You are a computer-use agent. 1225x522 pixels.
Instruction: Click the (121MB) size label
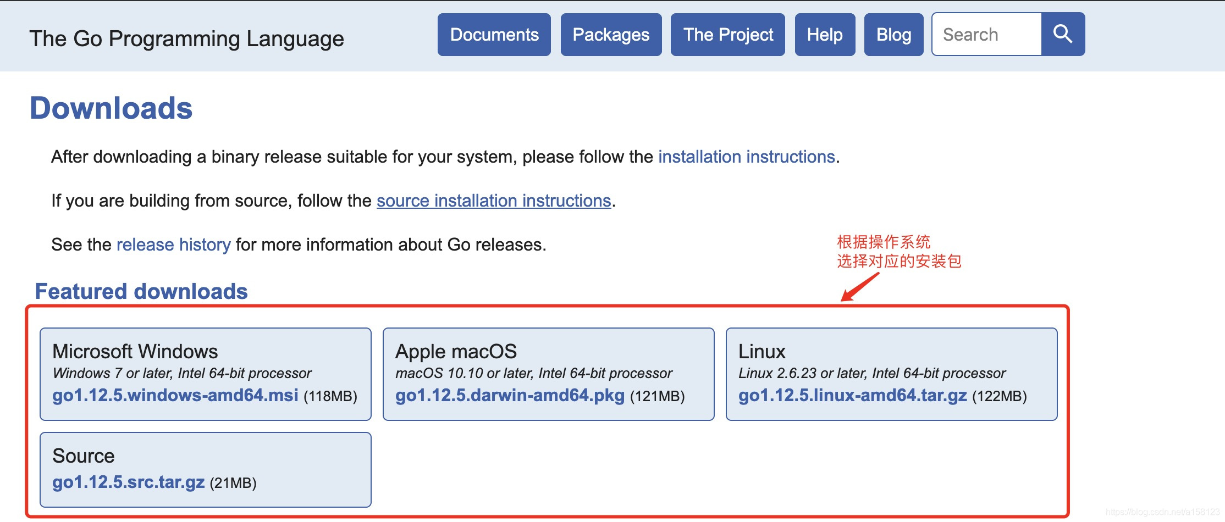point(657,396)
